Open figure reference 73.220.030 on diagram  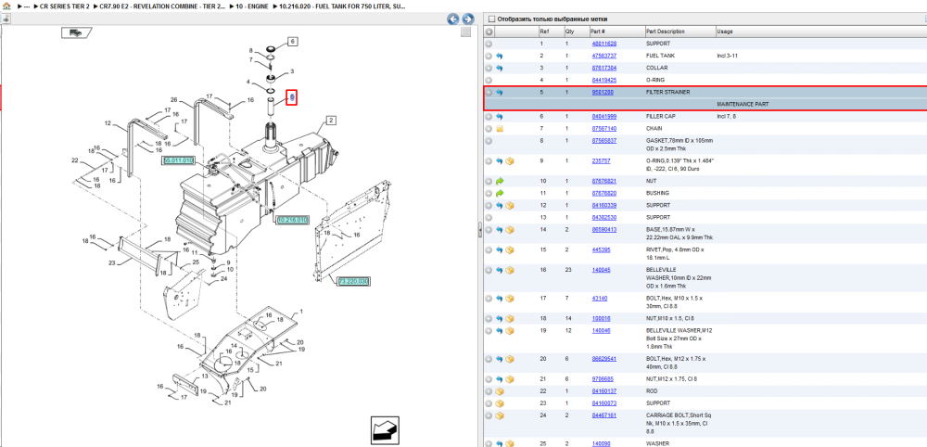point(353,281)
